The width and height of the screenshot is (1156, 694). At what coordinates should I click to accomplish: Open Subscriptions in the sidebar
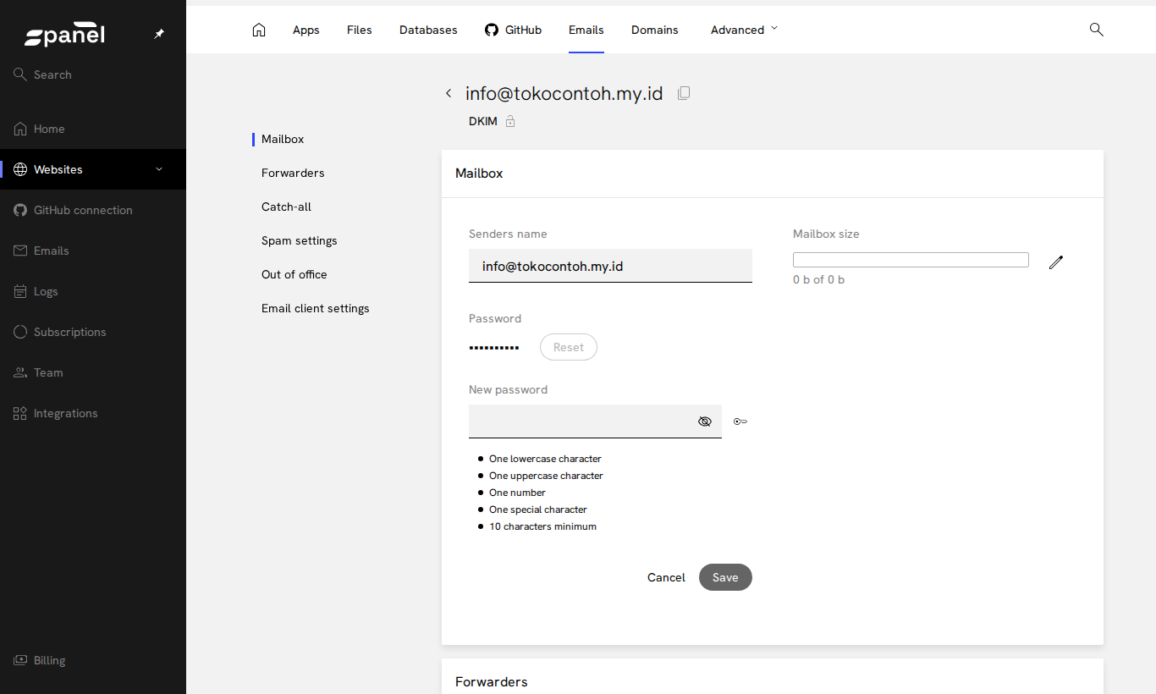pyautogui.click(x=93, y=332)
